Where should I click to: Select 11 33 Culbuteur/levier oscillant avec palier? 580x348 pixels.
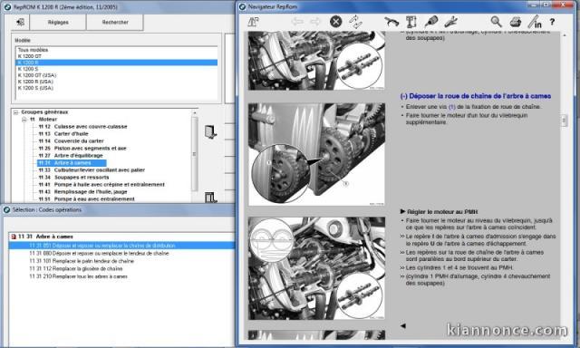pyautogui.click(x=92, y=170)
